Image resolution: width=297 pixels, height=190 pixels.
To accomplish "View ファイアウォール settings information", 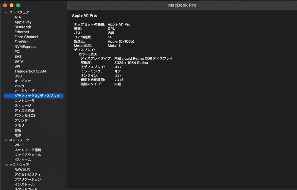I will click(x=28, y=155).
